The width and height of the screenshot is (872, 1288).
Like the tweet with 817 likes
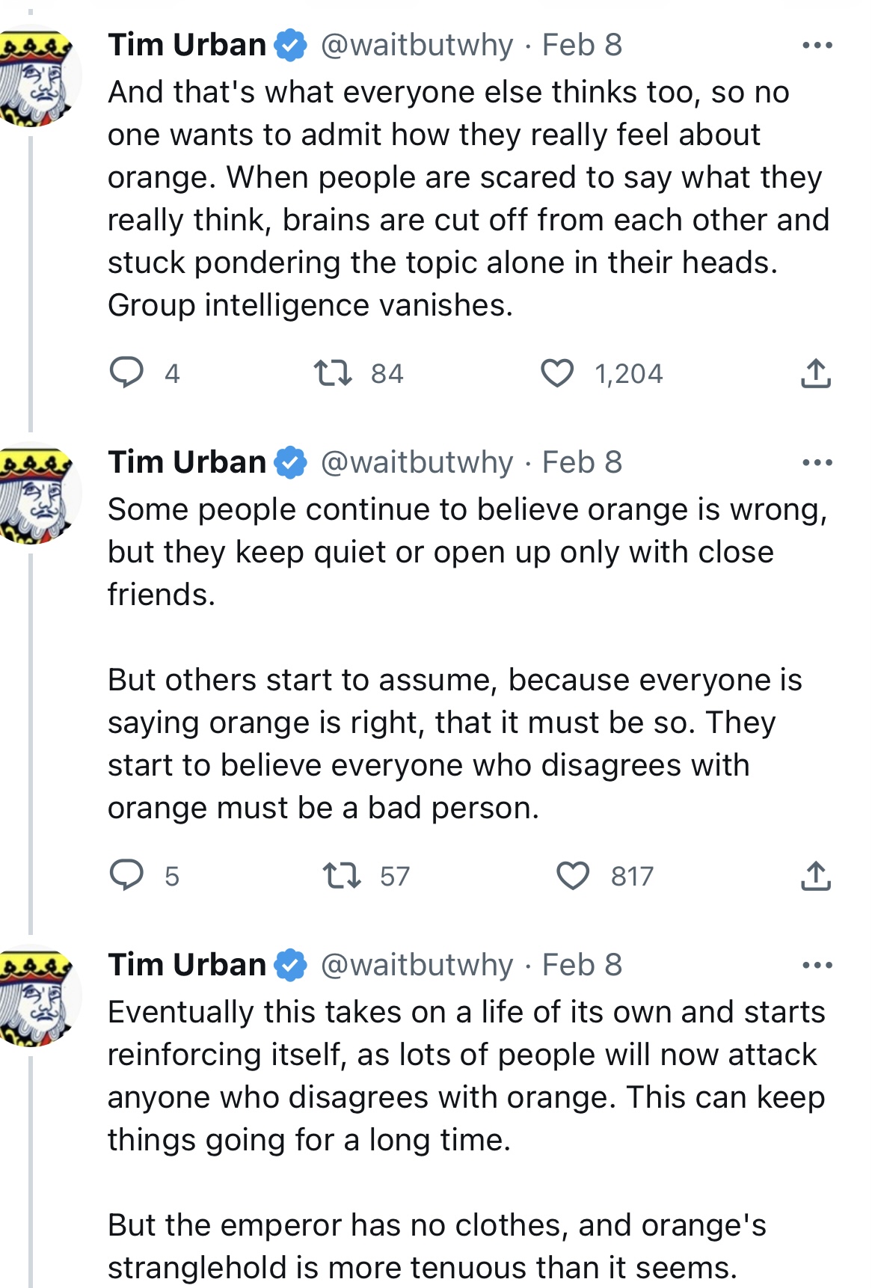pyautogui.click(x=574, y=875)
